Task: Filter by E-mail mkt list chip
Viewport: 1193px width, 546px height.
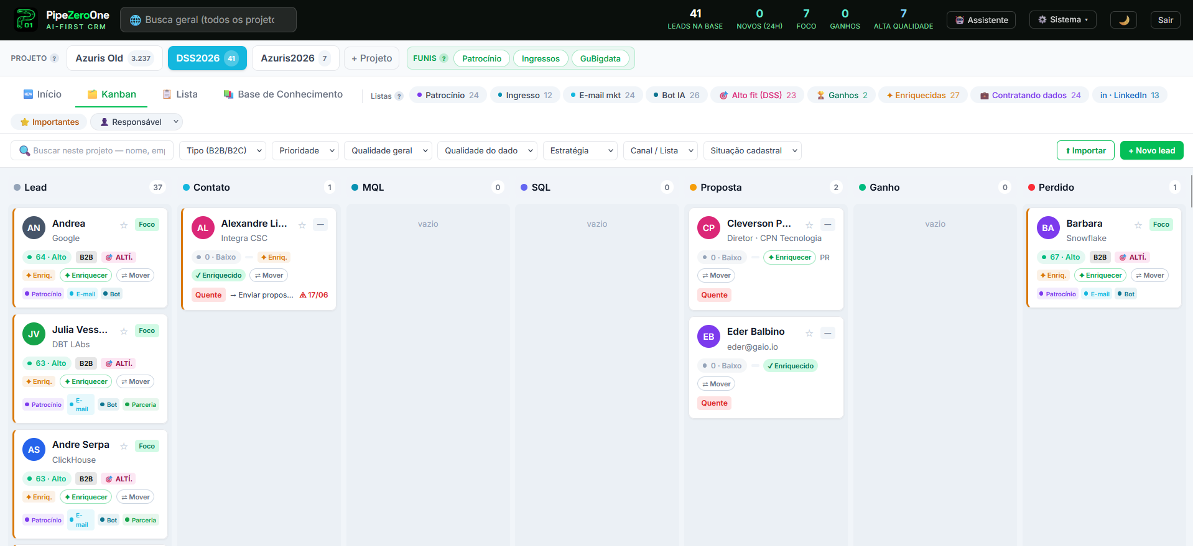Action: point(603,95)
